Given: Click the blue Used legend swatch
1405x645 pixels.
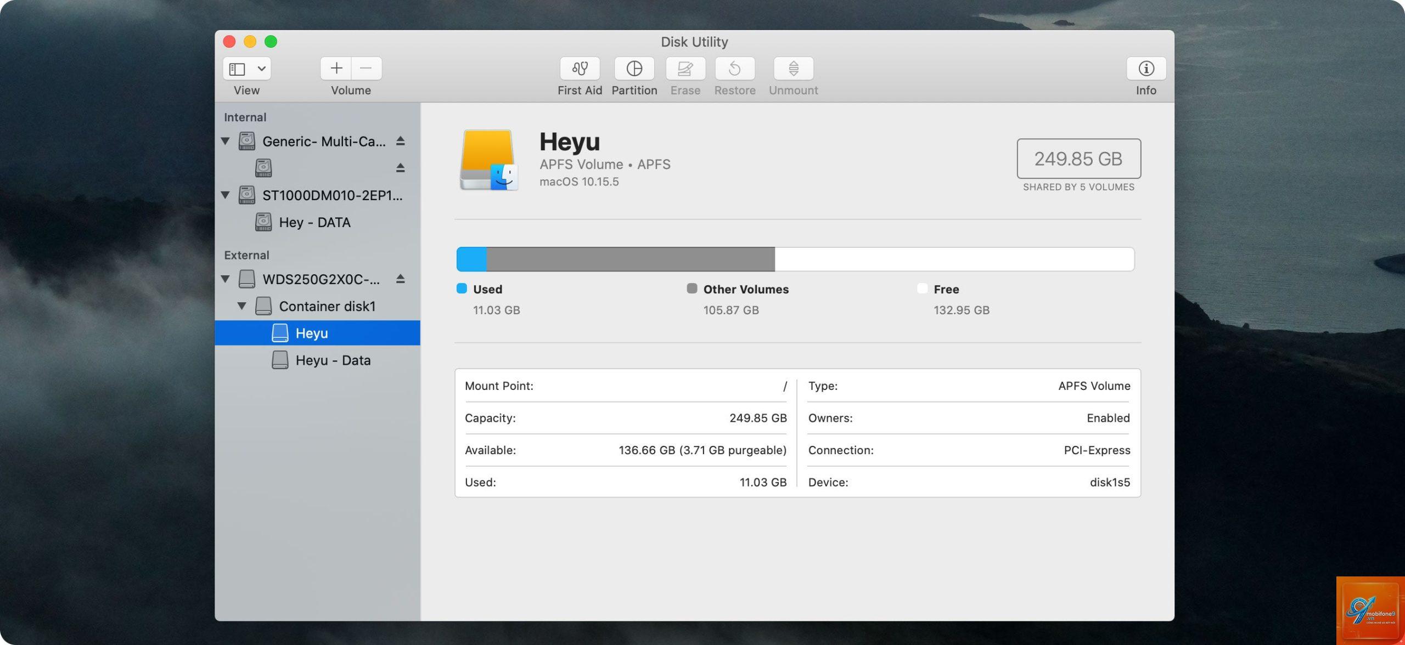Looking at the screenshot, I should (462, 288).
